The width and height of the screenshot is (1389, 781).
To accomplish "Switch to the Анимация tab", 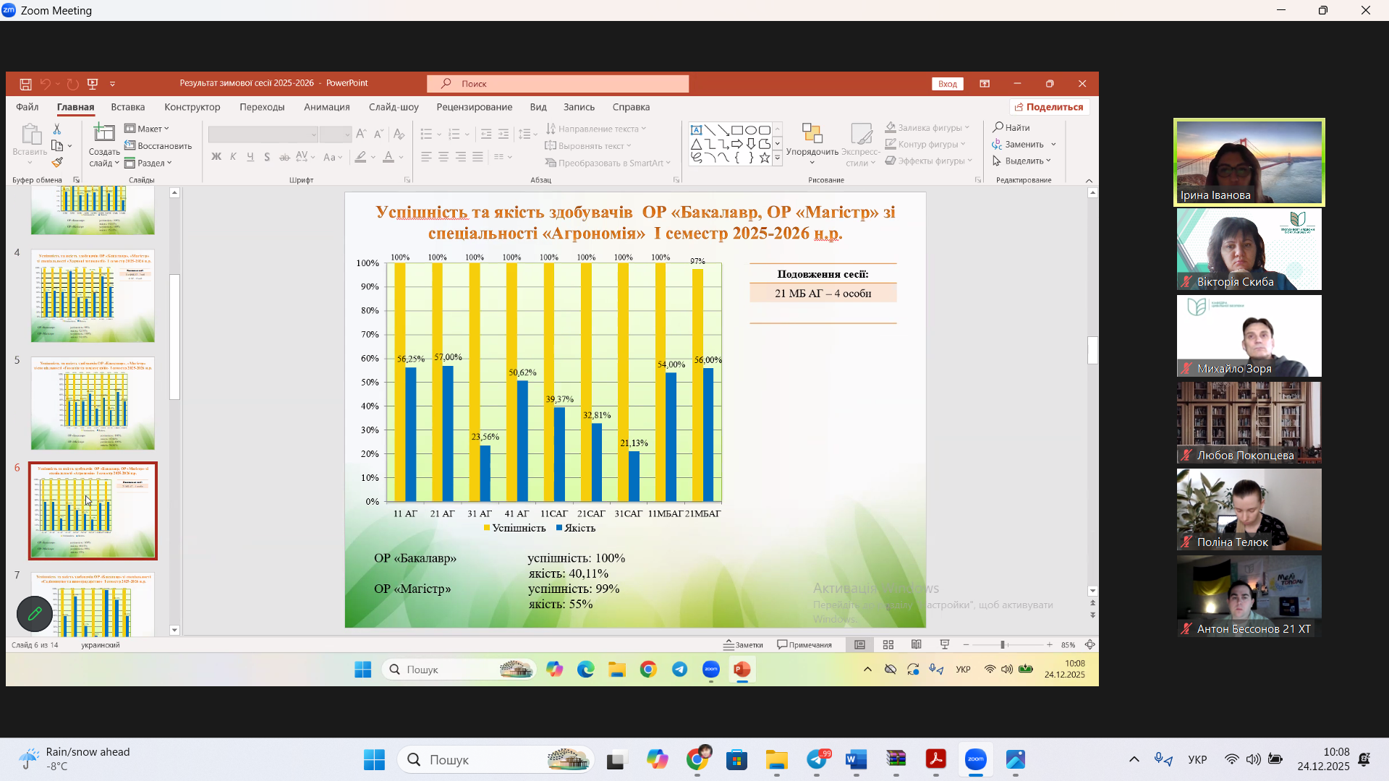I will [326, 107].
